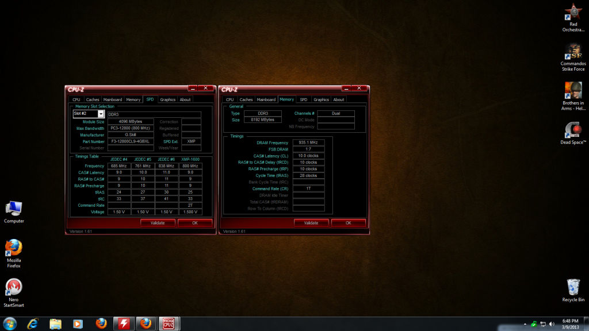Select FSB:DRAM ratio 1:7
589x331 pixels.
308,149
